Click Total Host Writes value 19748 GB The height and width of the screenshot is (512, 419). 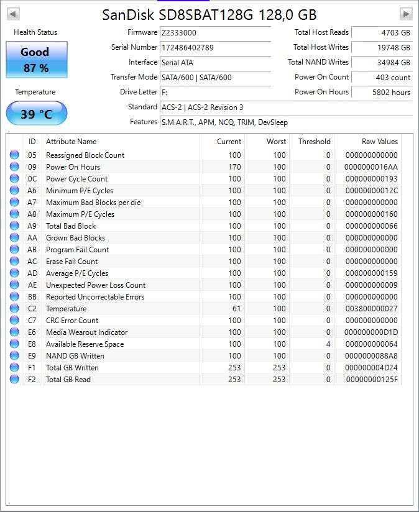click(x=382, y=48)
